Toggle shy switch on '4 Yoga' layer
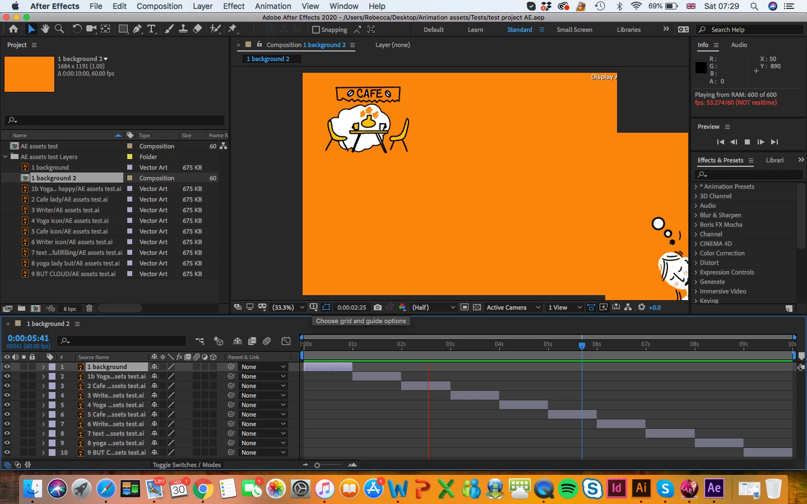 coord(154,405)
